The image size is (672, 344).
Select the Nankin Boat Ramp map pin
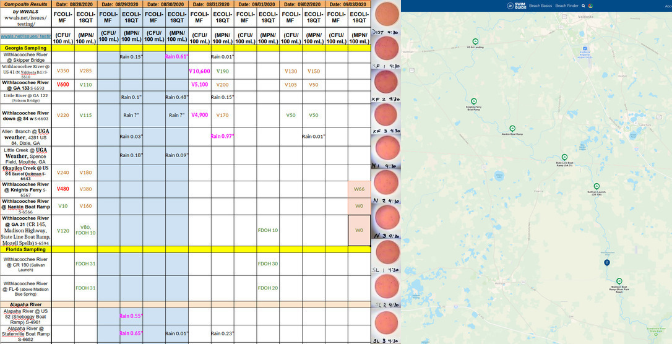[x=512, y=128]
